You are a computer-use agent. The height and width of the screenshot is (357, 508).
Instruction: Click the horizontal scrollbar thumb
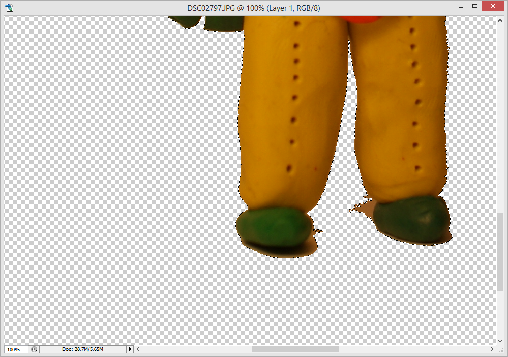295,349
